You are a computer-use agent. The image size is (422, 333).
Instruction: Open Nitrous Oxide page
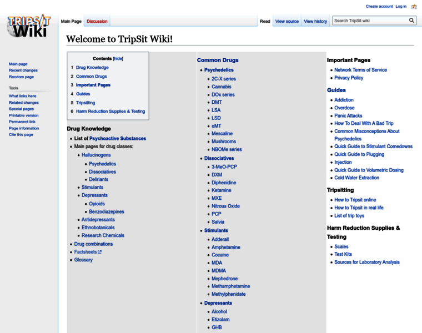coord(225,206)
